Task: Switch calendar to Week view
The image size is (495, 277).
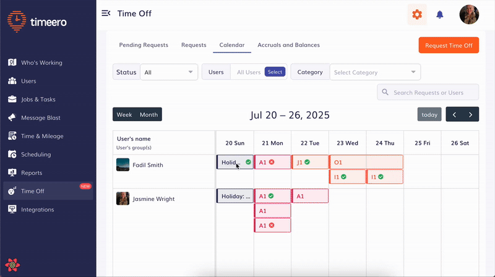Action: pos(124,114)
